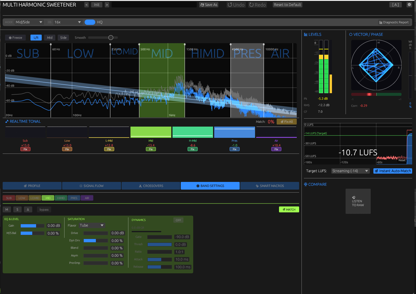Click Fix under Low band

tap(67, 149)
